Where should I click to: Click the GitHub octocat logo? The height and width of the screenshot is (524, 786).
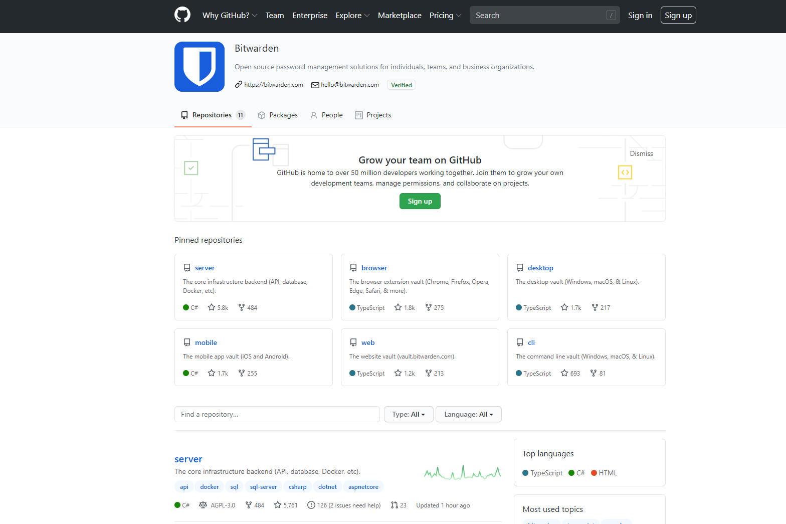point(182,15)
